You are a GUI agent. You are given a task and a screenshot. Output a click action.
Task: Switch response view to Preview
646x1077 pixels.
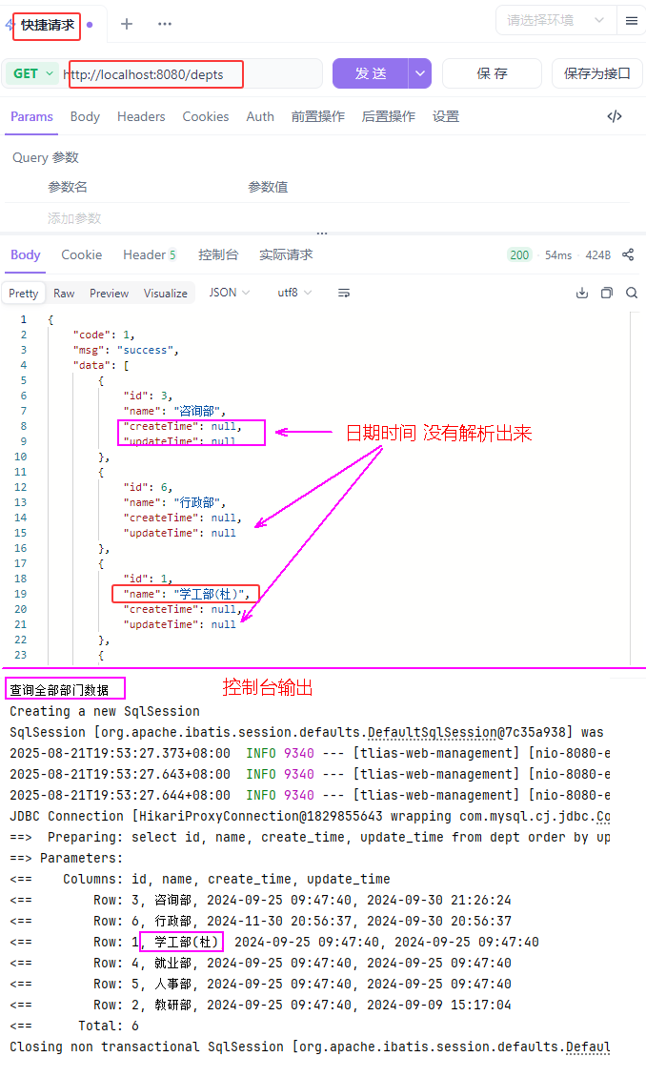pos(109,294)
